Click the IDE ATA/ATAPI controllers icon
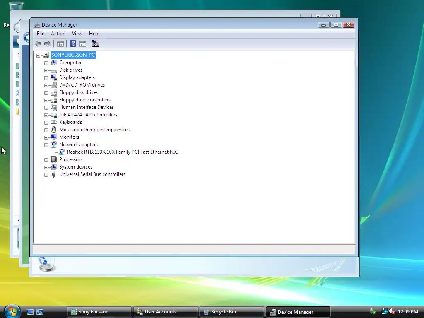Image resolution: width=424 pixels, height=318 pixels. point(54,115)
